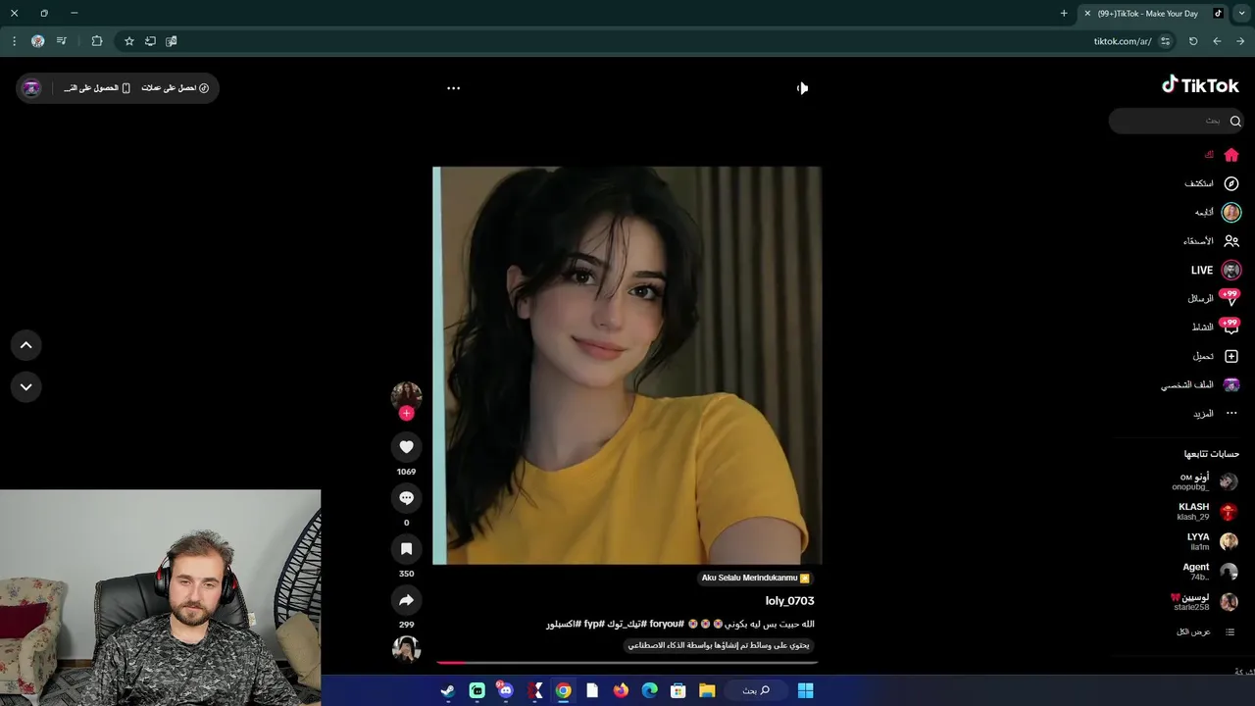Open Chrome extensions puzzle icon
Screen dimensions: 1255x706
(x=96, y=41)
